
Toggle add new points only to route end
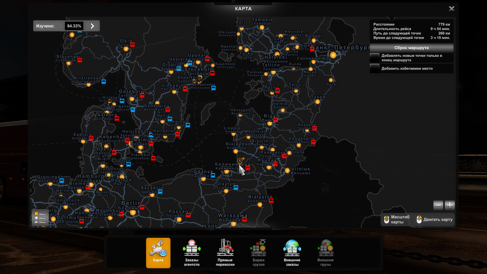pos(375,57)
